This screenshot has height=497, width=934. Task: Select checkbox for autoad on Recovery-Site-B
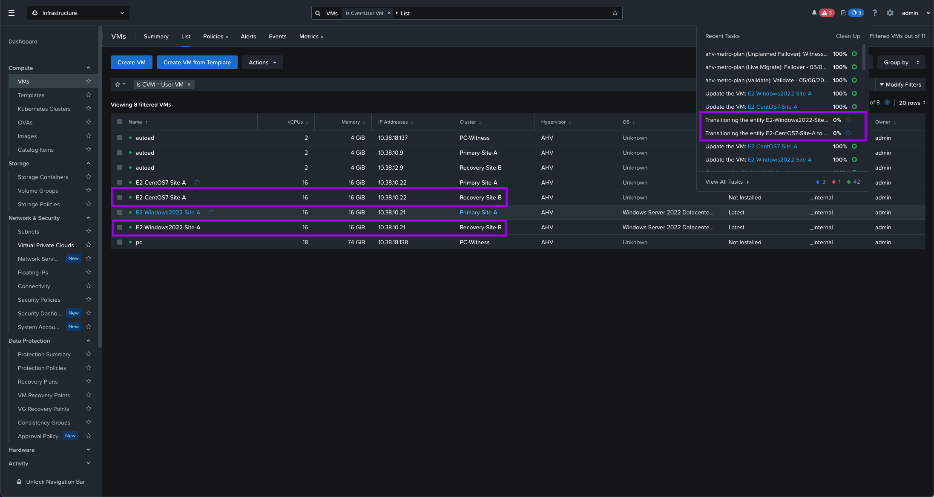click(x=120, y=168)
